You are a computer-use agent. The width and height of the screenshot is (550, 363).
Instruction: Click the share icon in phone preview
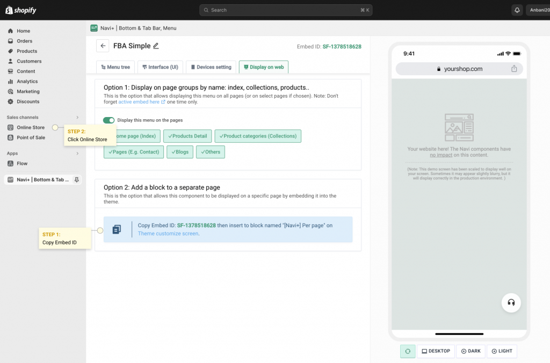(514, 69)
